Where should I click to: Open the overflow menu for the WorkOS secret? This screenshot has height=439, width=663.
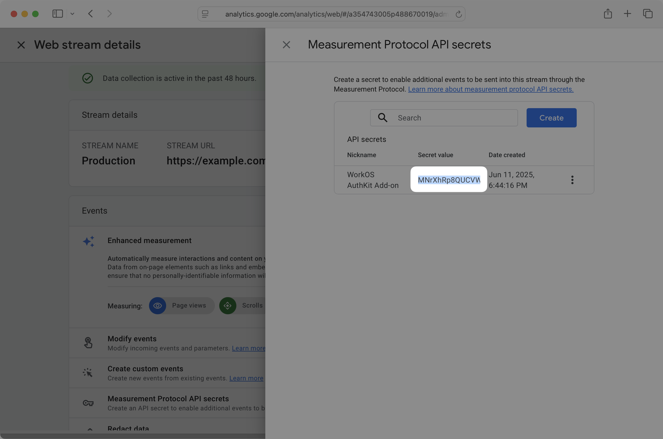(572, 179)
